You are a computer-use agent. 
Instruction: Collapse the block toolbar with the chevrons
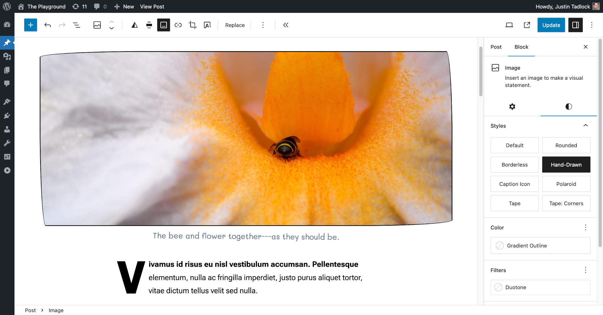pos(285,25)
